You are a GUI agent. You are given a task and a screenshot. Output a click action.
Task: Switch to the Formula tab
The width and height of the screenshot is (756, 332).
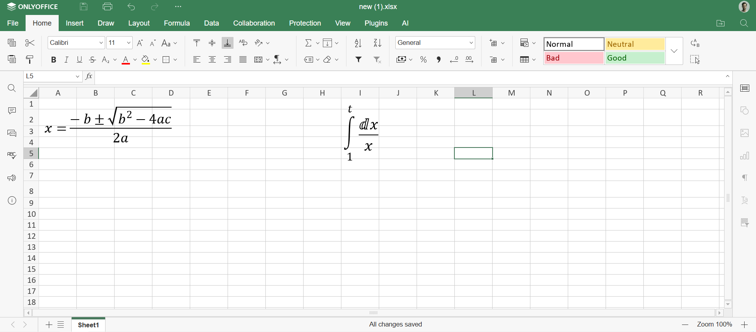(177, 23)
